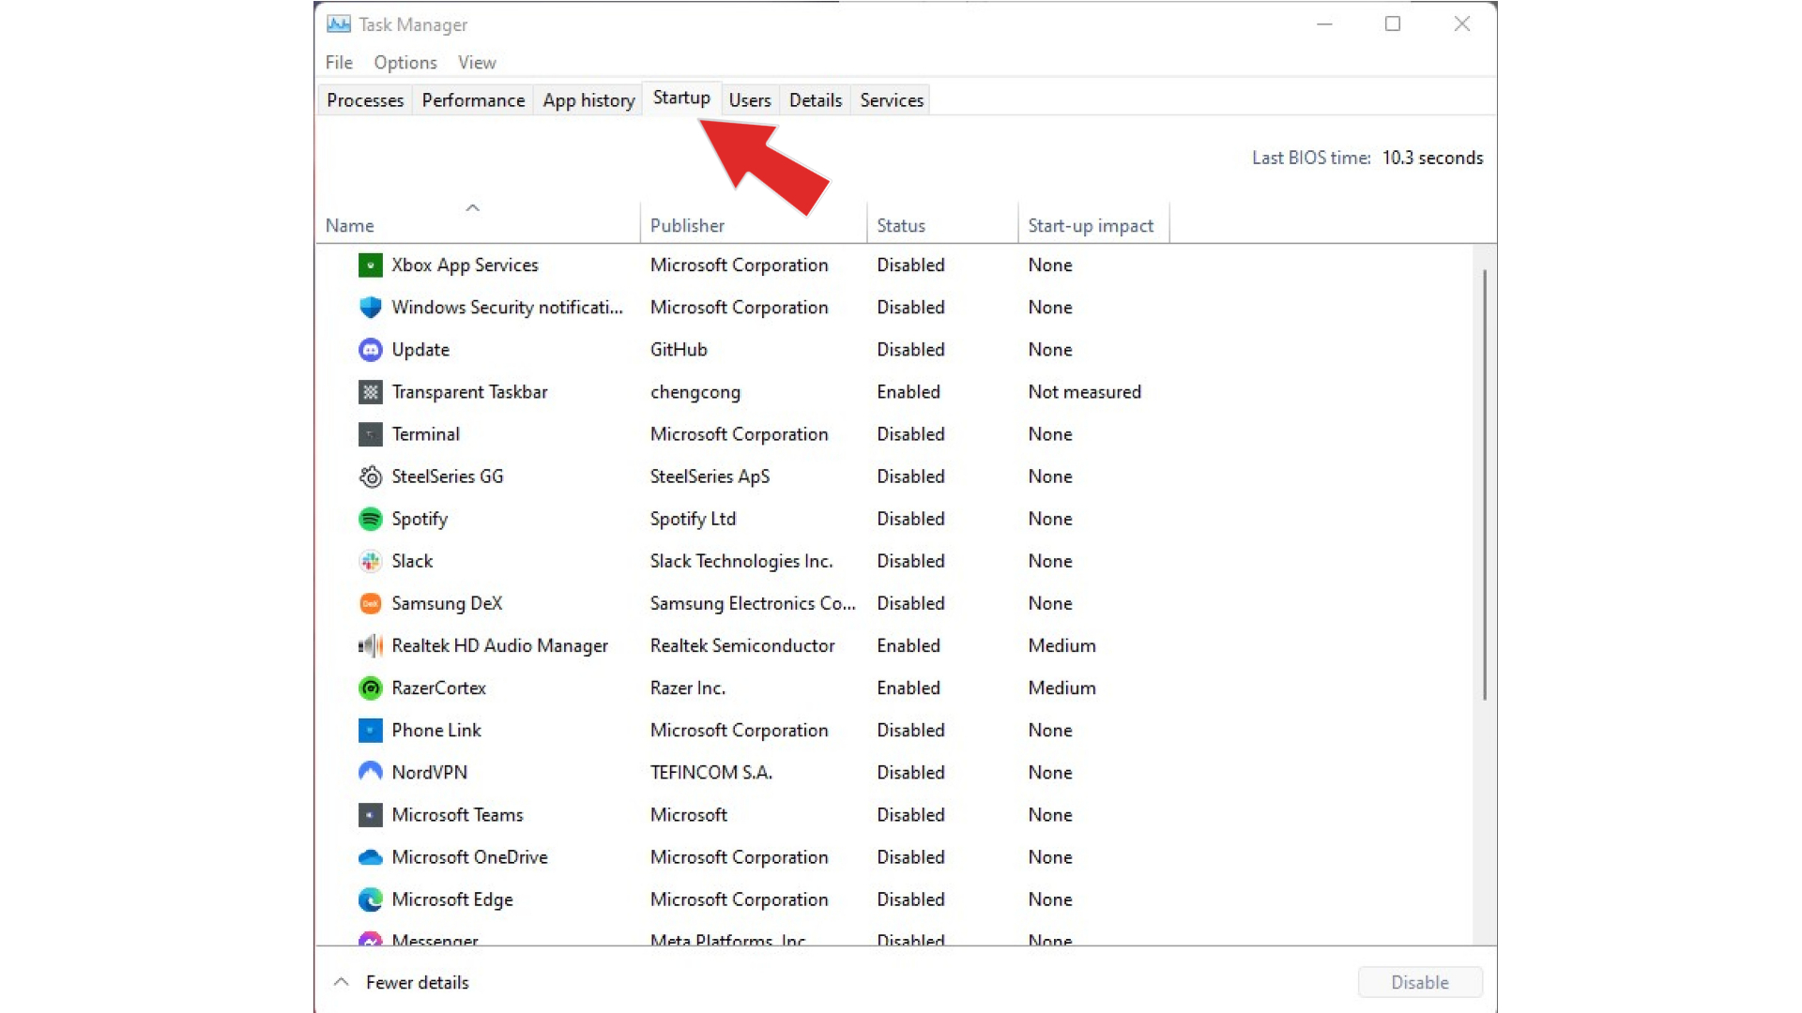Viewport: 1802px width, 1013px height.
Task: Open the File menu
Action: 339,63
